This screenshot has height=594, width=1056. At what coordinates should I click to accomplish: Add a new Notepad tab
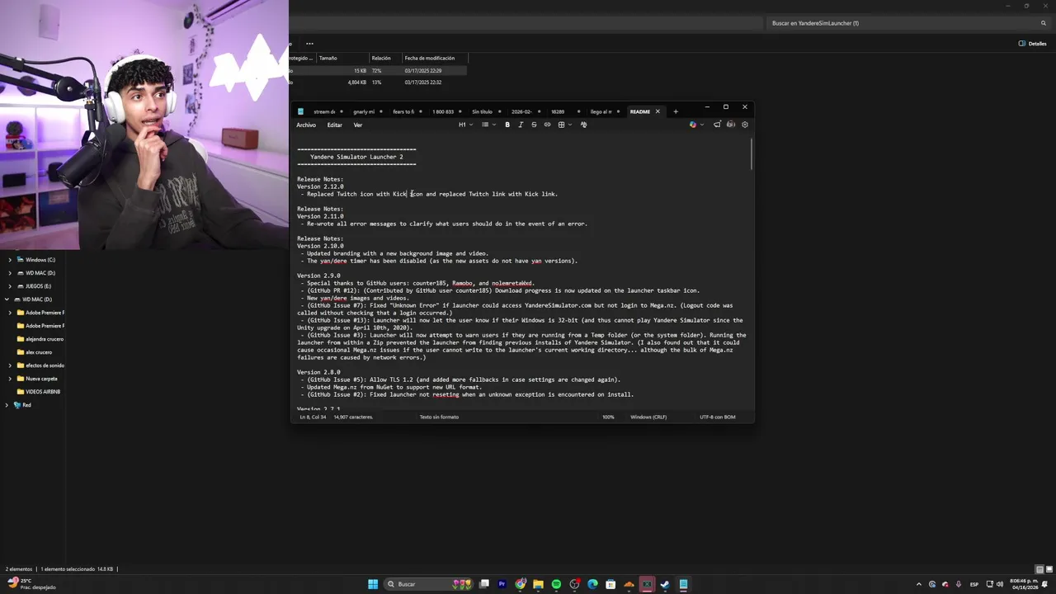pos(676,111)
